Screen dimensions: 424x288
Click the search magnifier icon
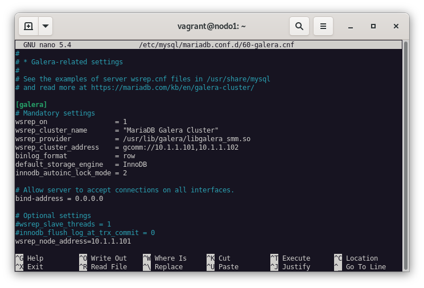299,26
